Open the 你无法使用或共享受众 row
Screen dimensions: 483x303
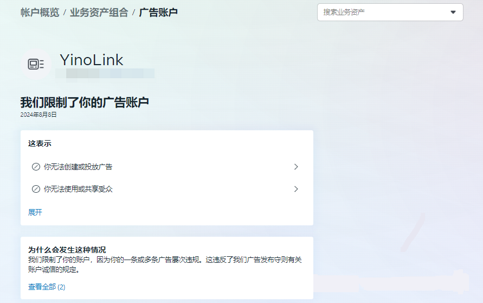pos(166,189)
